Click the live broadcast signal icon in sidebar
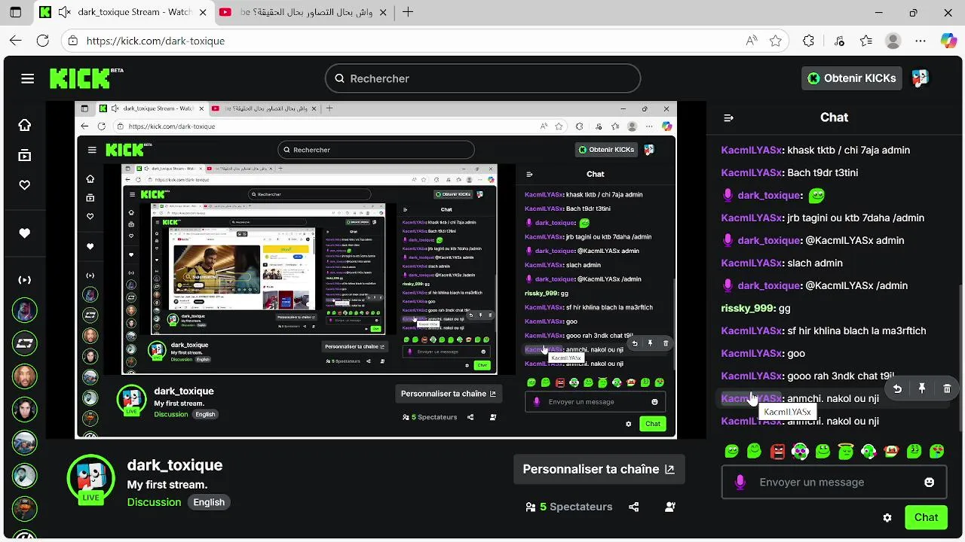 [25, 280]
